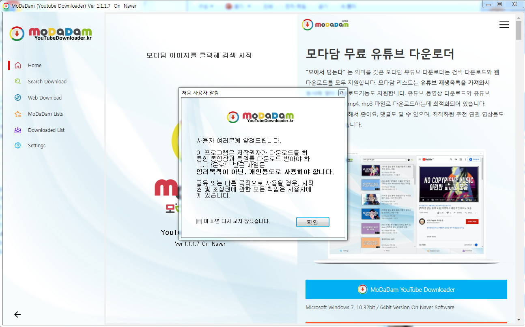
Task: Click the title bar app icon
Action: tap(6, 6)
